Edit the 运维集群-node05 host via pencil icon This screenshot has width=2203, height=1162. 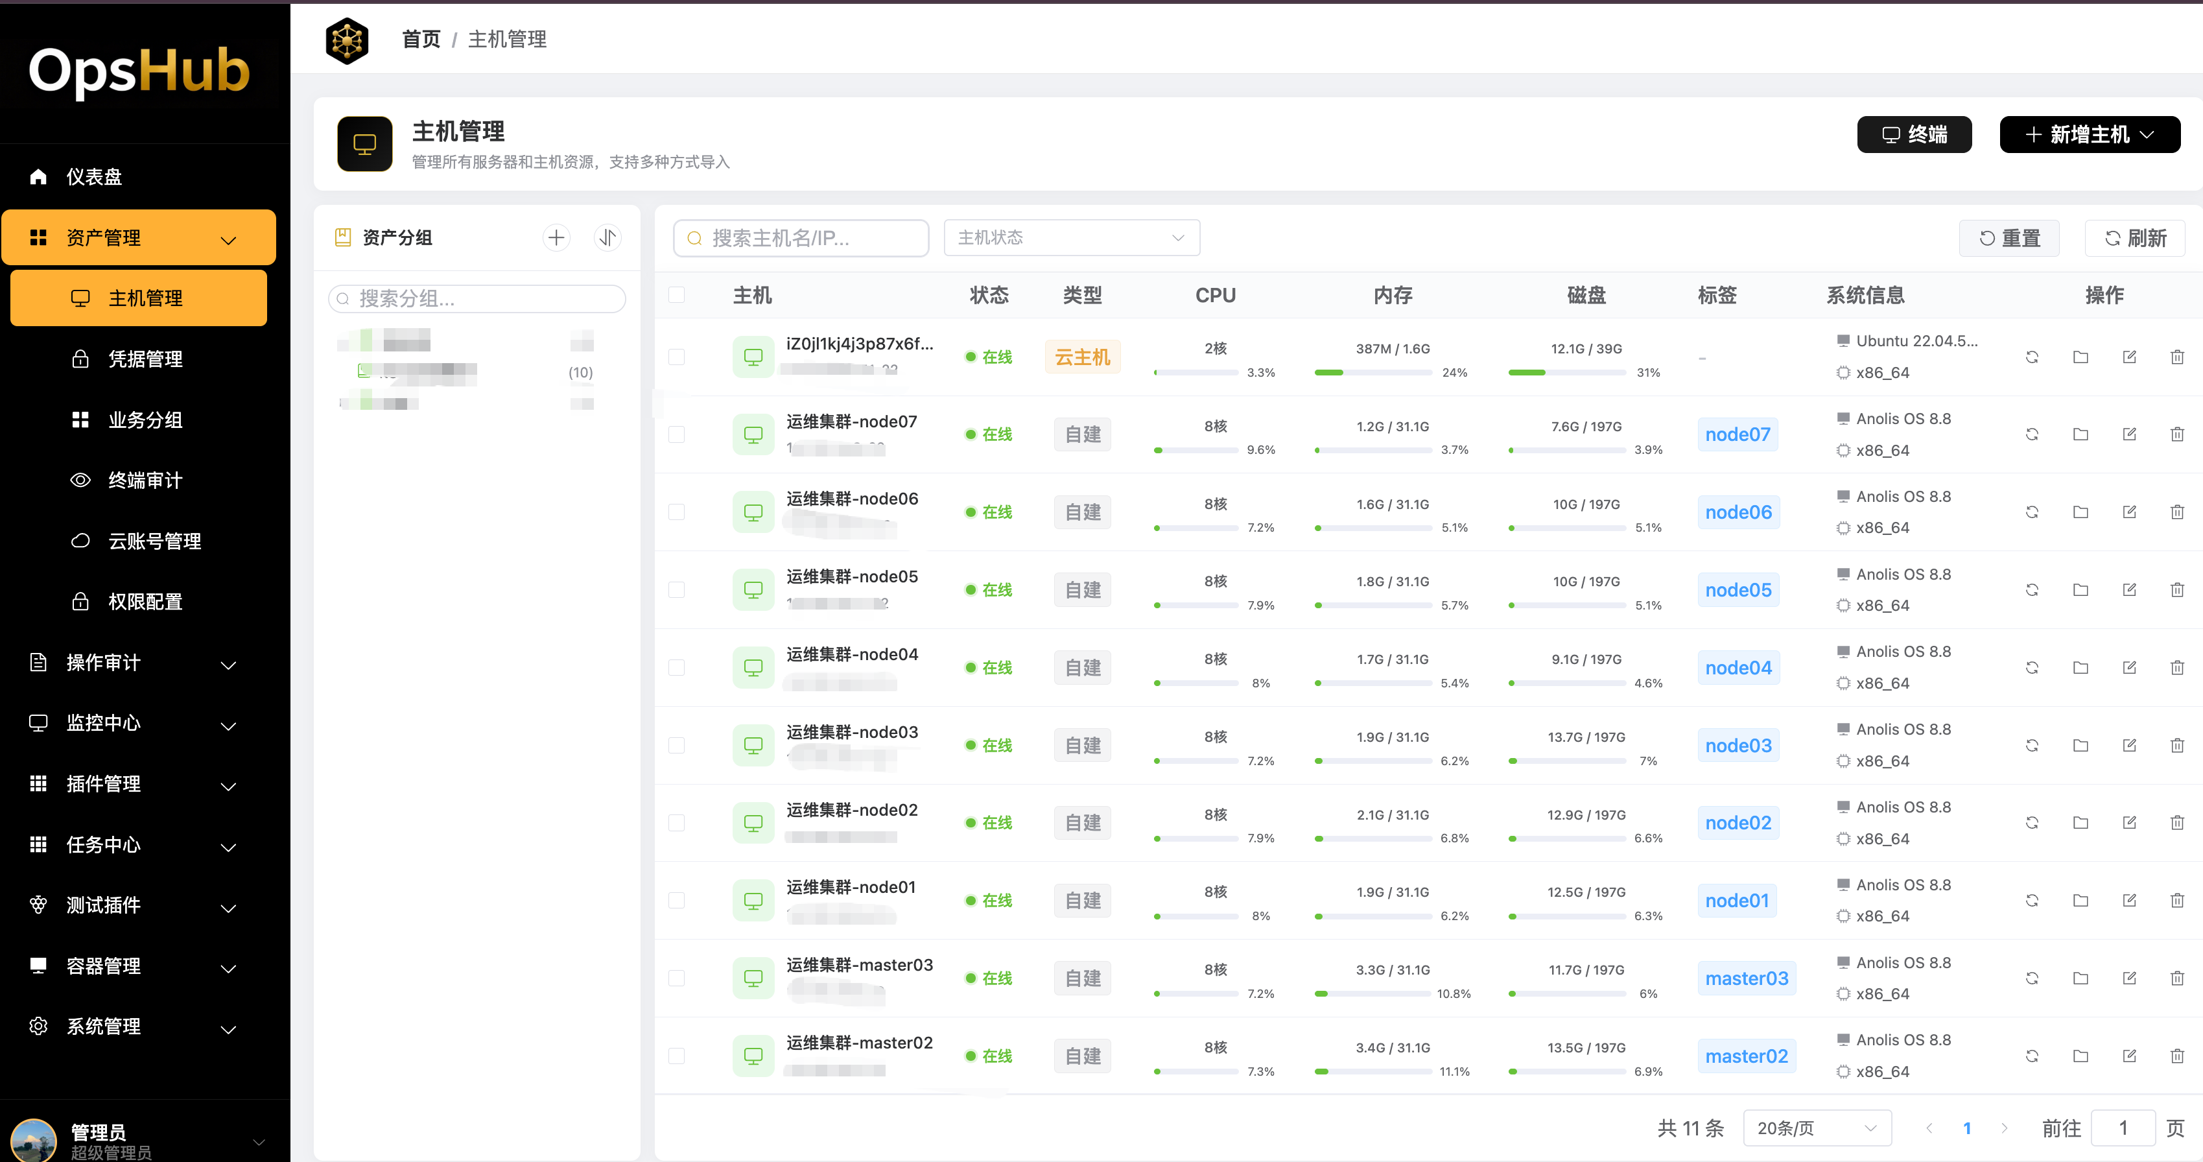(2128, 590)
